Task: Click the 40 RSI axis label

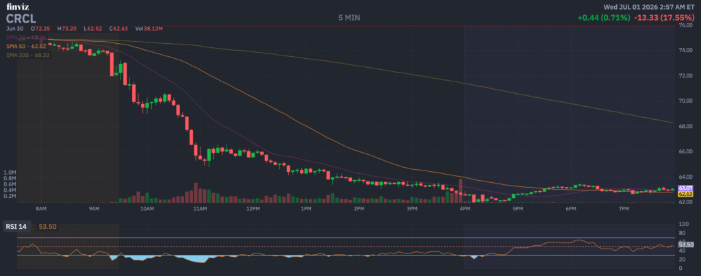Action: tap(682, 251)
